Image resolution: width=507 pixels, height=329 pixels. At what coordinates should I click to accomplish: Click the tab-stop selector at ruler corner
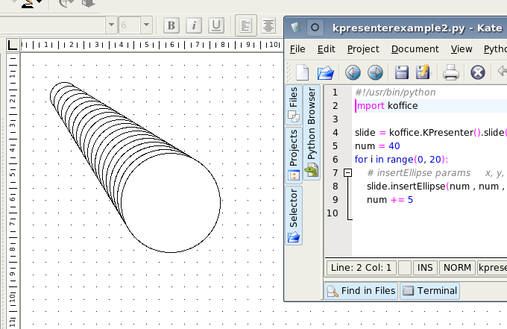coord(12,45)
